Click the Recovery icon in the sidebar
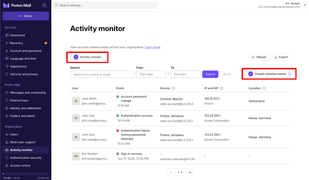 click(x=7, y=43)
